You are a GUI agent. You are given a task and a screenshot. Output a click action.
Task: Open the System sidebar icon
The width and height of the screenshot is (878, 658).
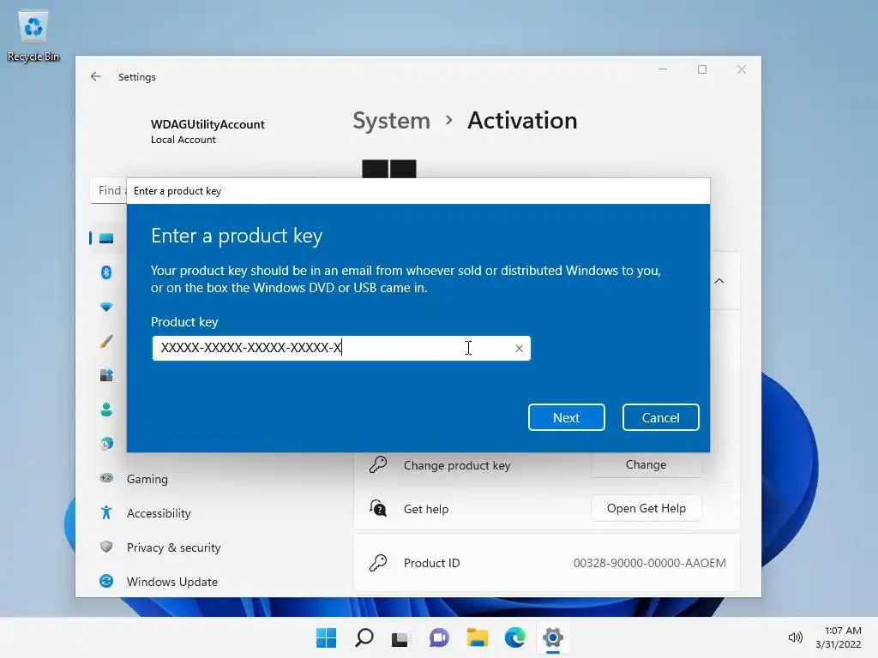105,238
